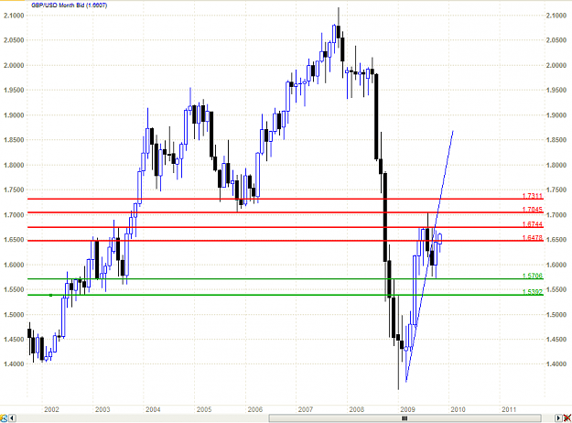
Task: Click the scroll-left arrow of chart scrollbar
Action: pyautogui.click(x=12, y=418)
